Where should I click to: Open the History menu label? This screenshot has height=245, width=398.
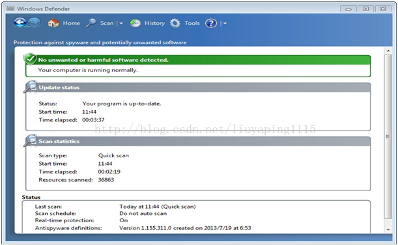154,23
